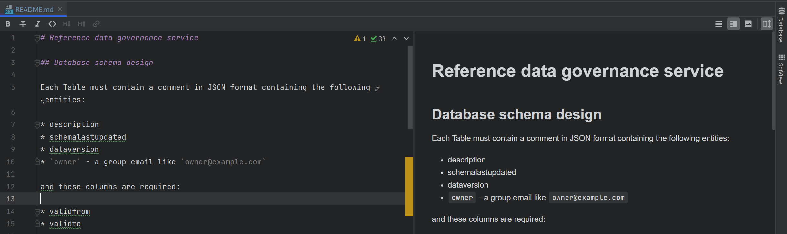Click fold end marker on owner line

[37, 162]
